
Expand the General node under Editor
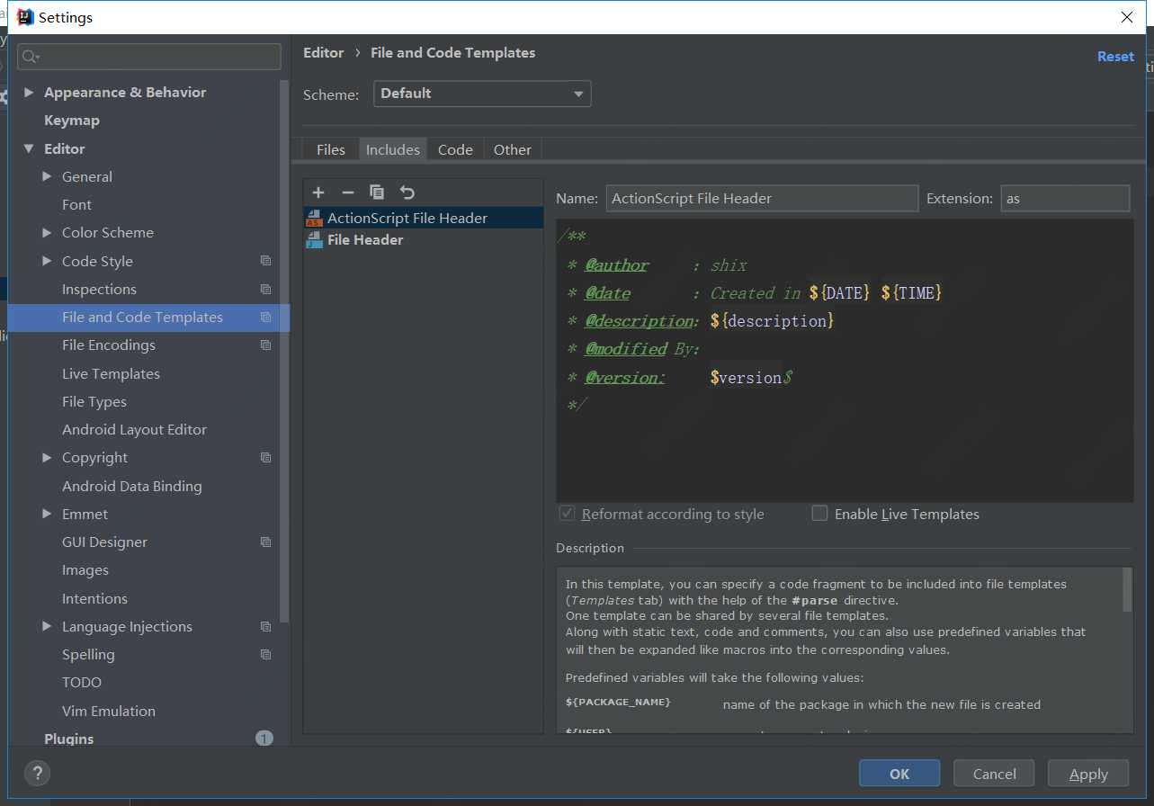coord(47,176)
